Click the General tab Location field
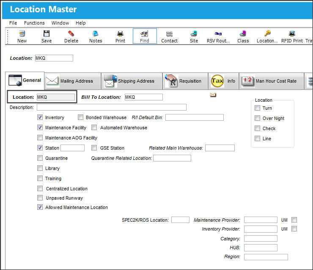This screenshot has width=313, height=270. (56, 97)
